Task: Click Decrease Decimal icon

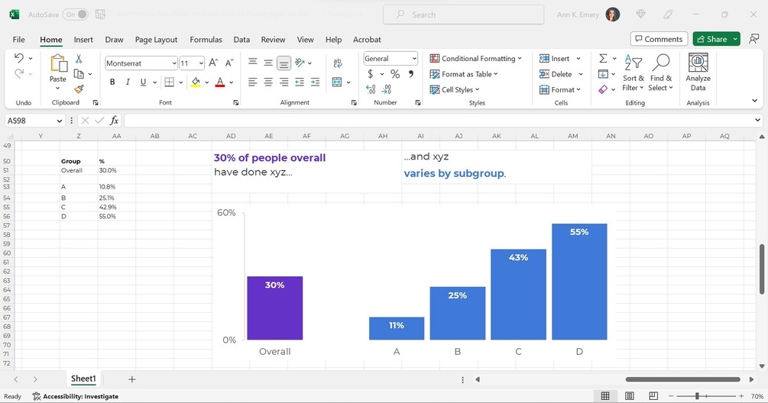Action: tap(387, 89)
